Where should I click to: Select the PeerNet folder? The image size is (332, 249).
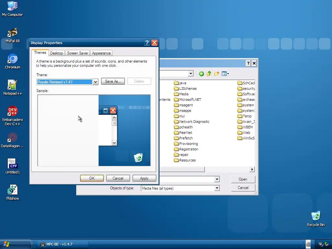pyautogui.click(x=183, y=133)
